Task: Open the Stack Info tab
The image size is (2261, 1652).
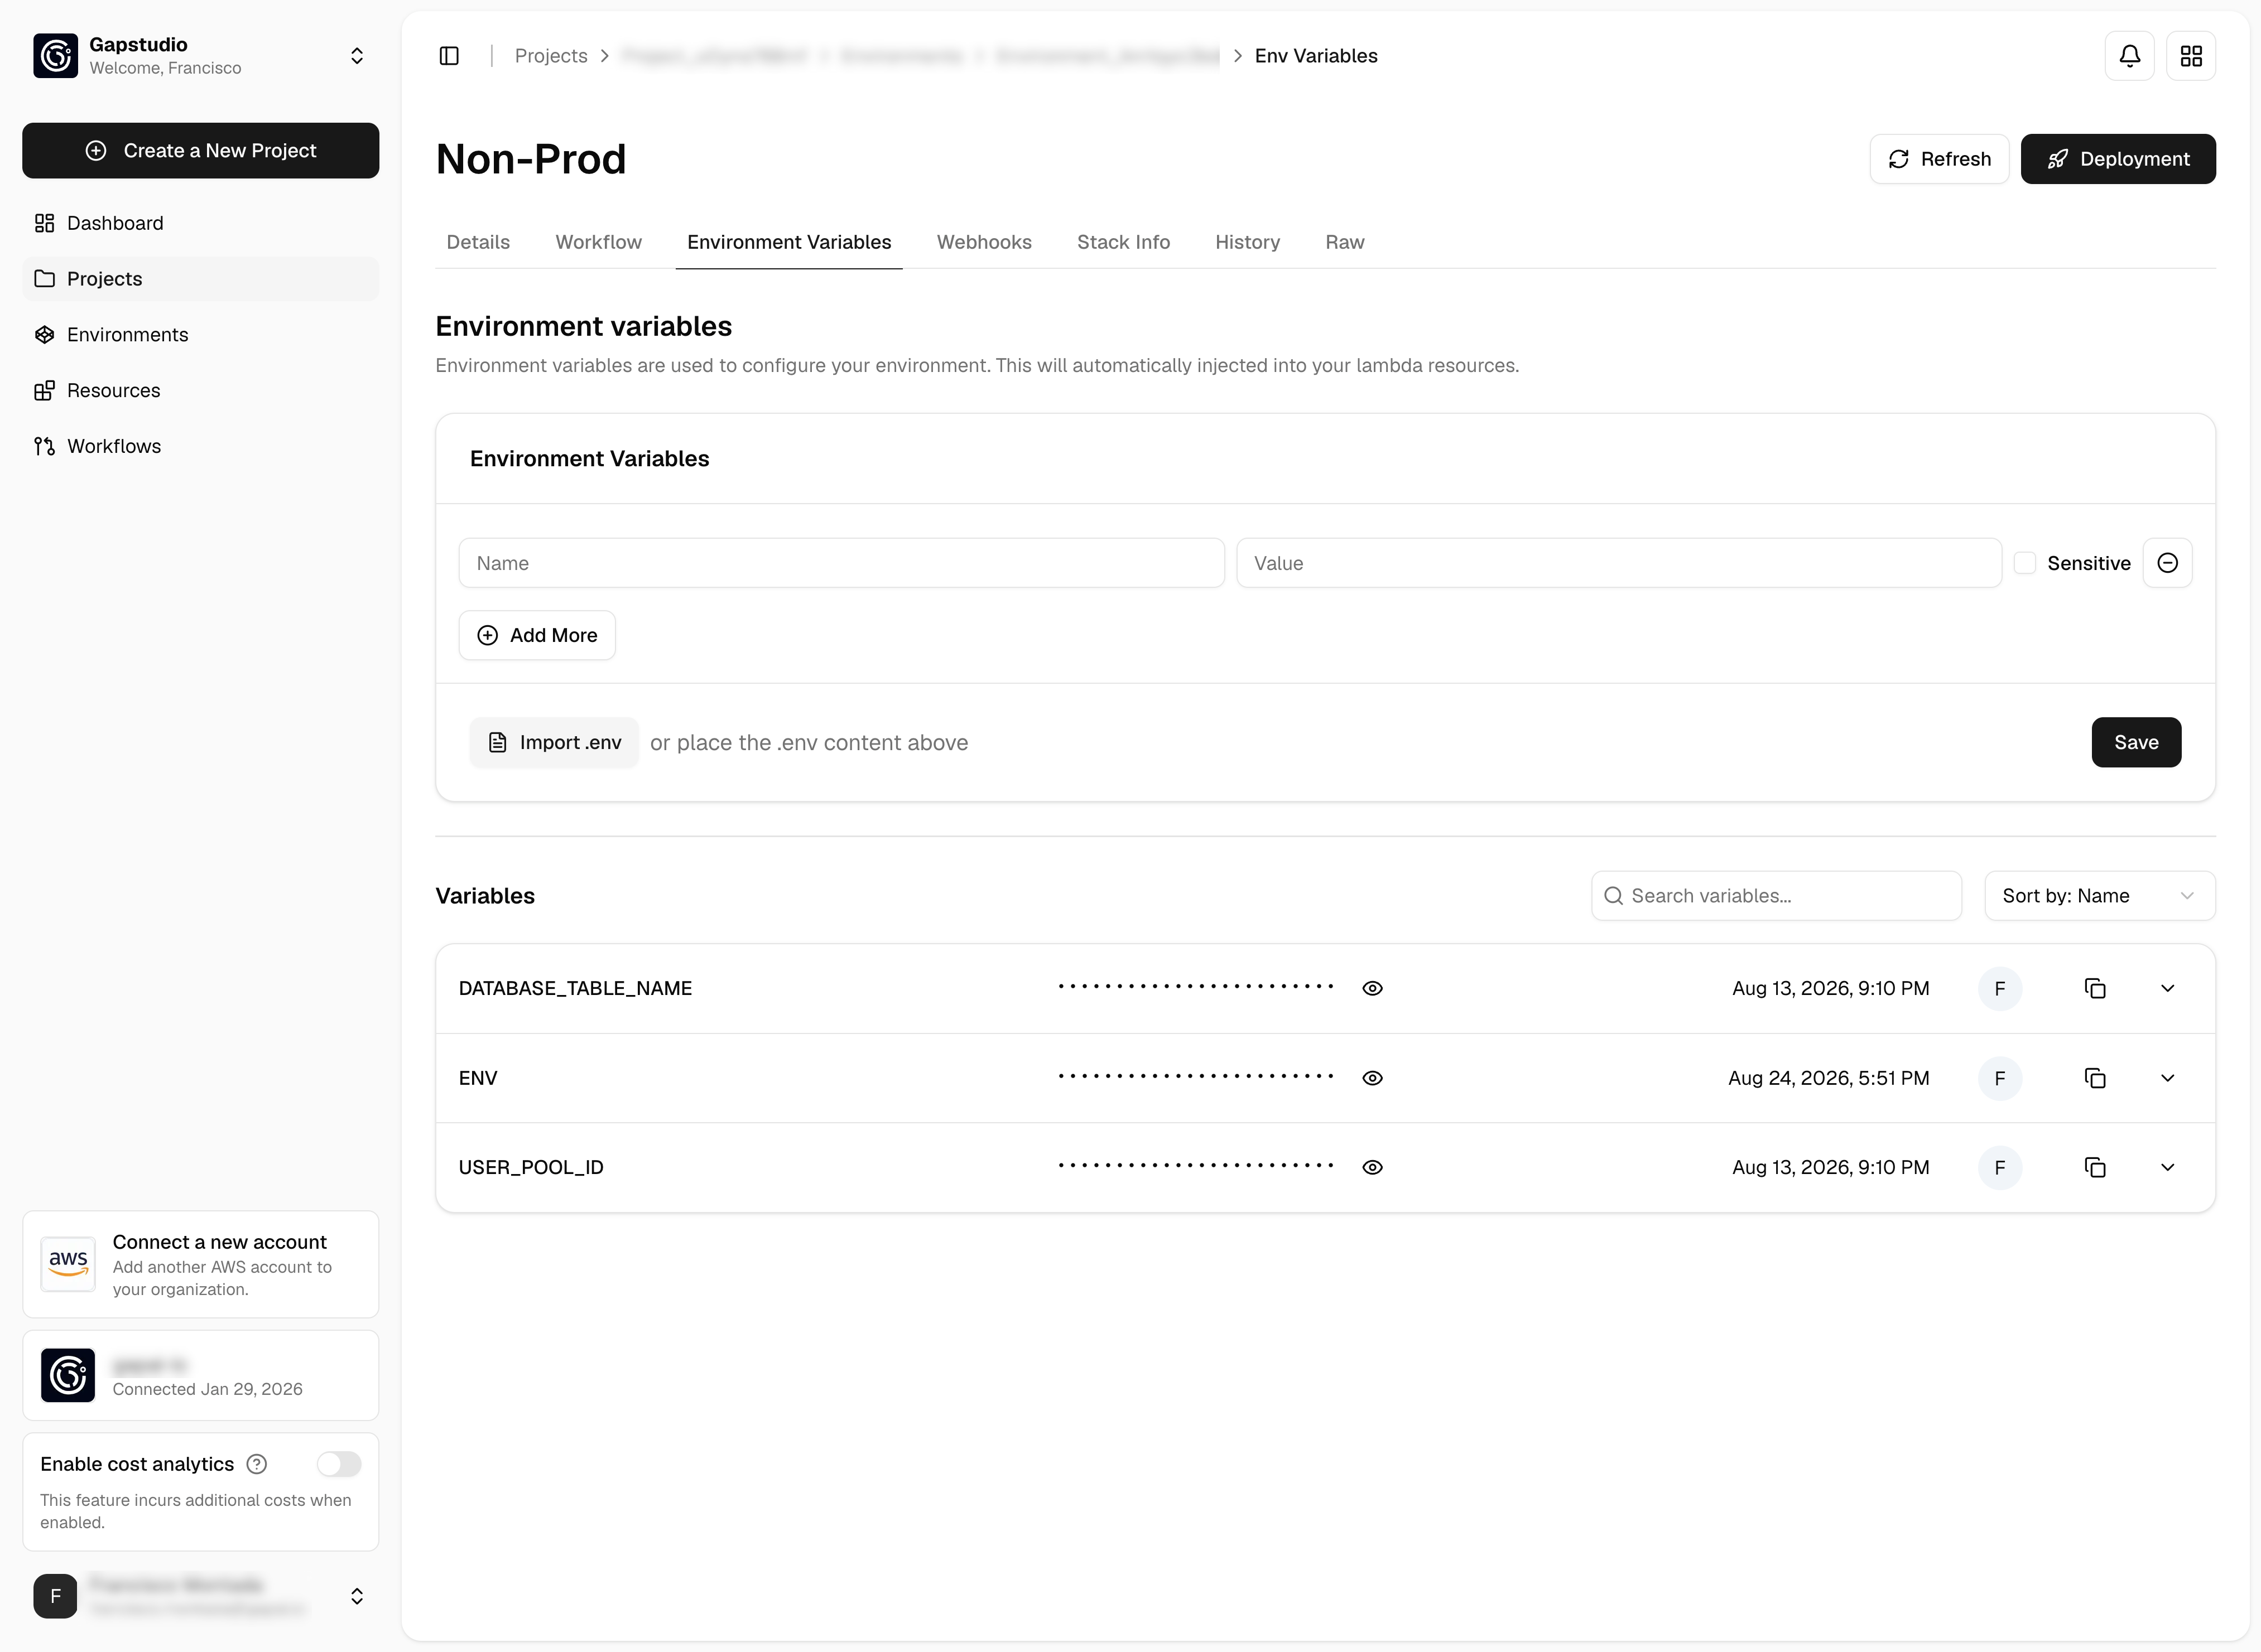Action: point(1123,242)
